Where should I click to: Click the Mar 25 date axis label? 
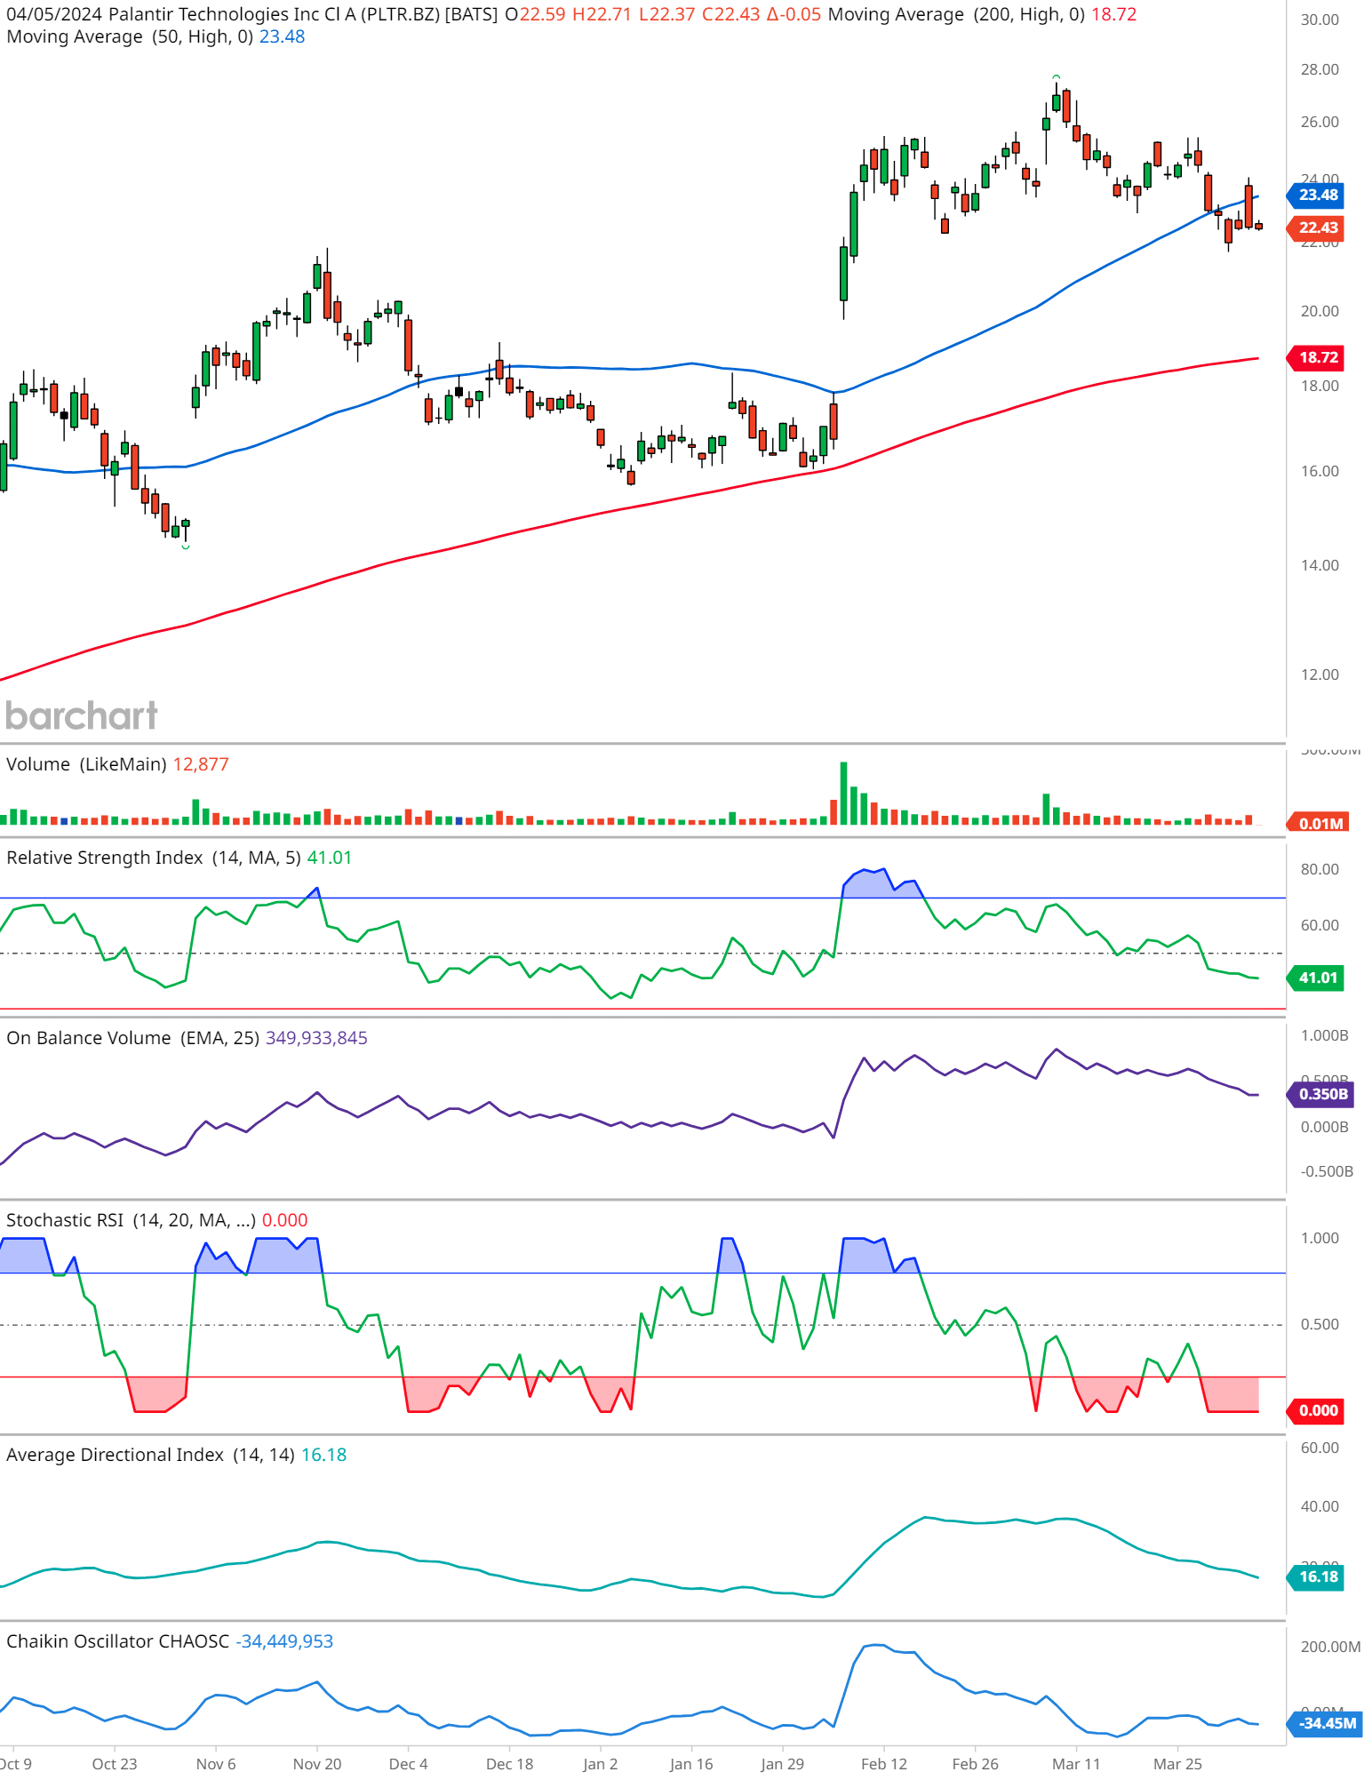pos(1177,1765)
